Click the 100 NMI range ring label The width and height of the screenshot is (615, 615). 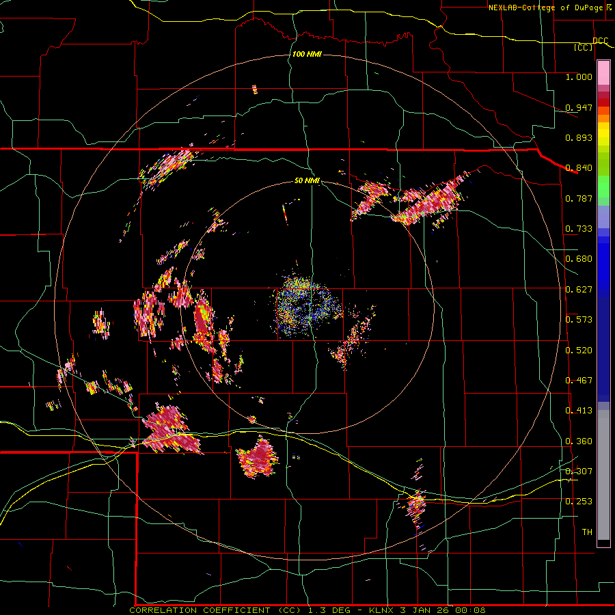307,54
